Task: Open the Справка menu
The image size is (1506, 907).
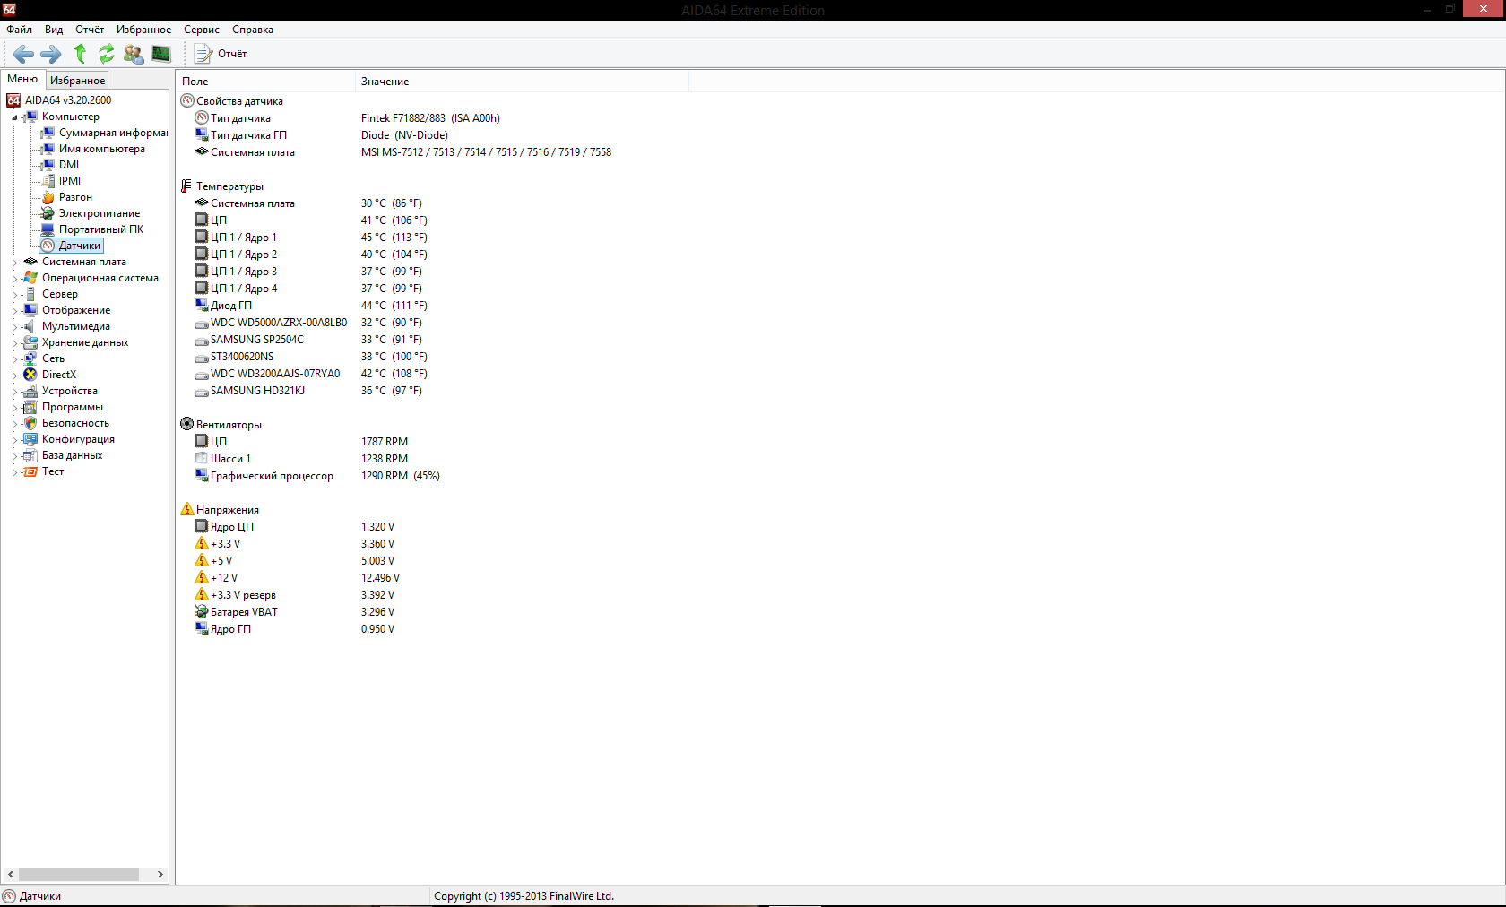Action: click(253, 30)
